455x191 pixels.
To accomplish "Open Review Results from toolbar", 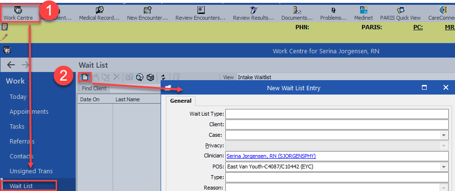I will tap(253, 13).
